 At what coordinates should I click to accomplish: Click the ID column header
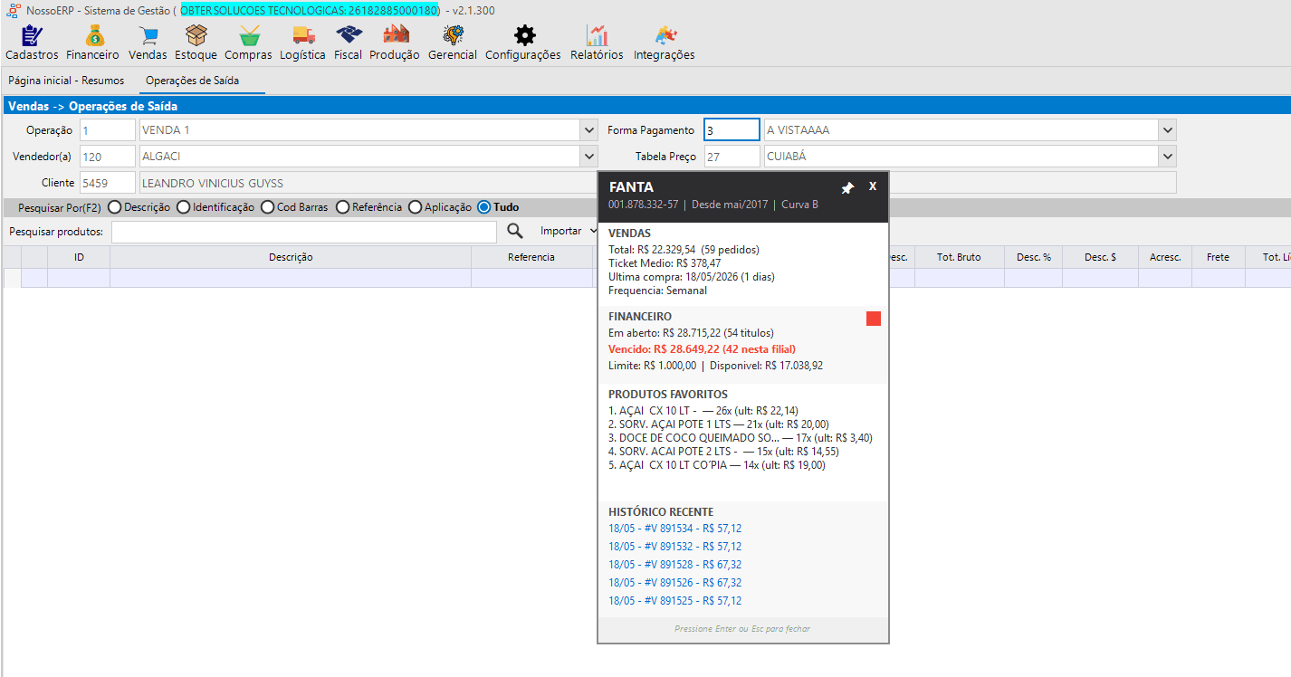point(79,257)
